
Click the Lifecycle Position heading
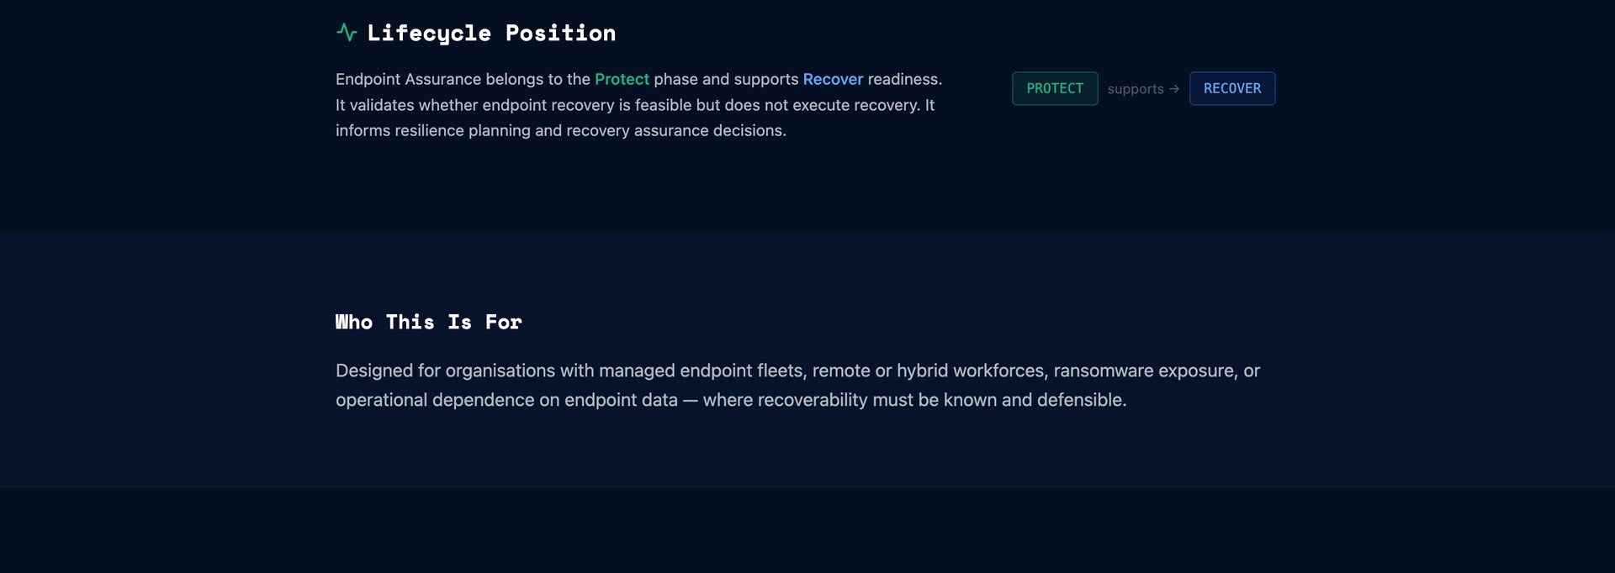tap(491, 33)
